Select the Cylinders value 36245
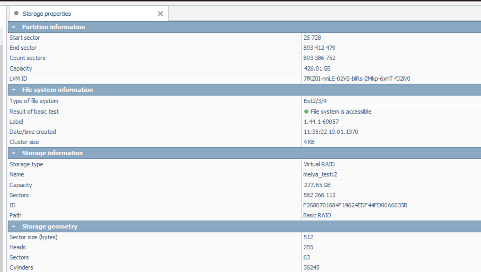This screenshot has height=272, width=481. [312, 267]
